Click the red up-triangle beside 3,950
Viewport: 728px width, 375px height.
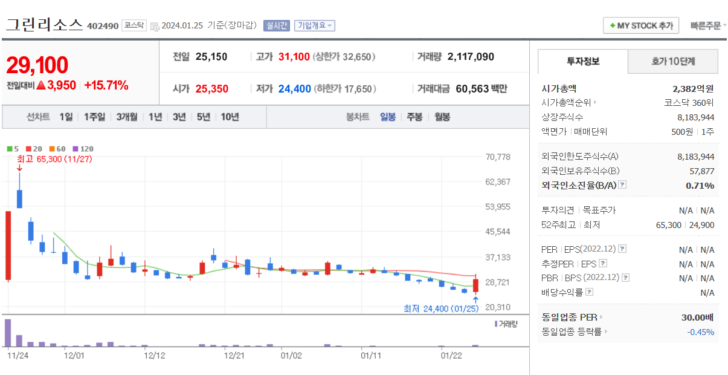[x=41, y=85]
